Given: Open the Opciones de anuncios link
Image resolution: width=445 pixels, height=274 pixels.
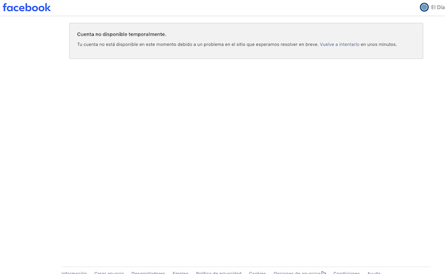Looking at the screenshot, I should click(296, 273).
